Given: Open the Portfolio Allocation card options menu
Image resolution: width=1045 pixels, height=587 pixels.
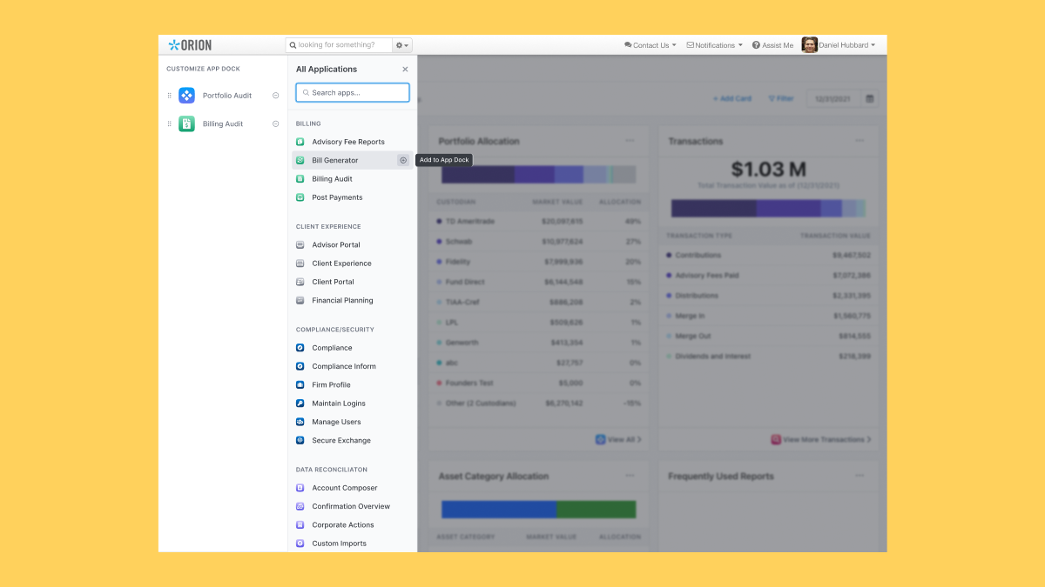Looking at the screenshot, I should (630, 141).
